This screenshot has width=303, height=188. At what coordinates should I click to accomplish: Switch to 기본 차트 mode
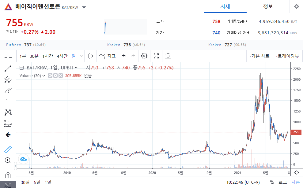click(259, 56)
